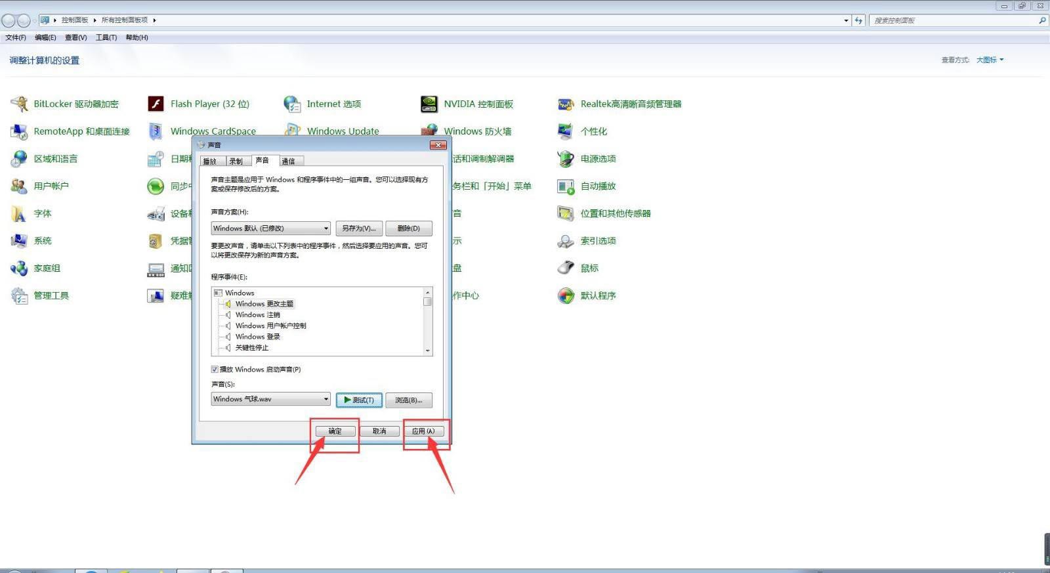The image size is (1050, 573).
Task: Expand the address bar history dropdown arrow
Action: [846, 20]
